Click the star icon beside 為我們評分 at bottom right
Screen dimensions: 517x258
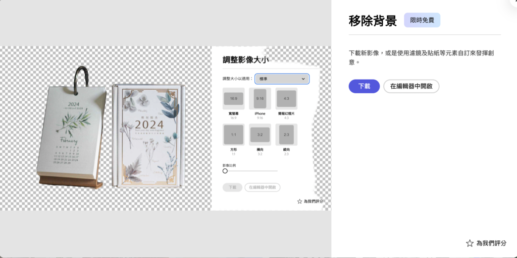tap(470, 243)
